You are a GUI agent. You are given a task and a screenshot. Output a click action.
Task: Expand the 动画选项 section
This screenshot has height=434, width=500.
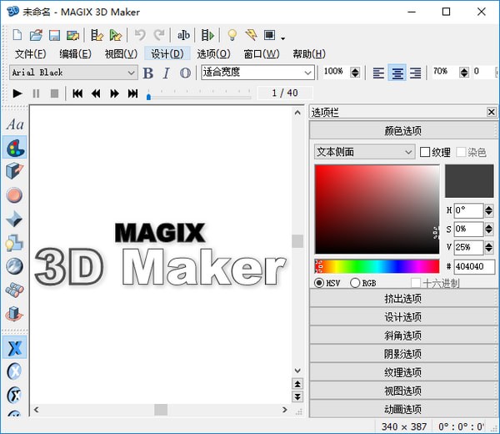point(402,409)
